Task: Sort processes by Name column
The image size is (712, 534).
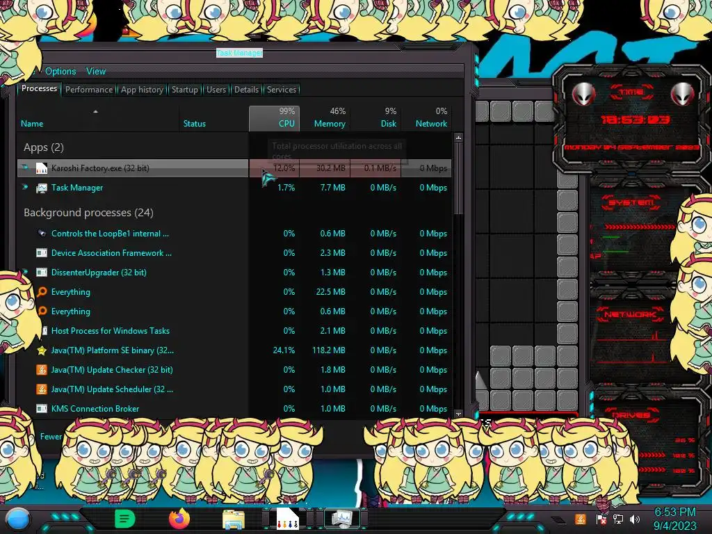Action: coord(97,118)
